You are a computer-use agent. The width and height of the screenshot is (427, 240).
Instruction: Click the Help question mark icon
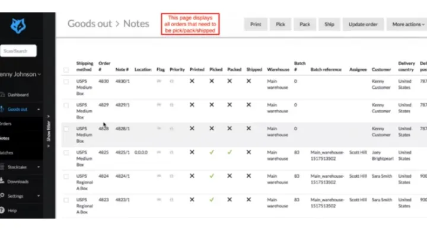[2, 210]
